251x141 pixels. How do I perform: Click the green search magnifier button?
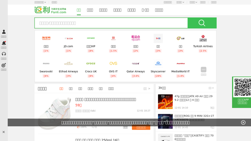(202, 23)
